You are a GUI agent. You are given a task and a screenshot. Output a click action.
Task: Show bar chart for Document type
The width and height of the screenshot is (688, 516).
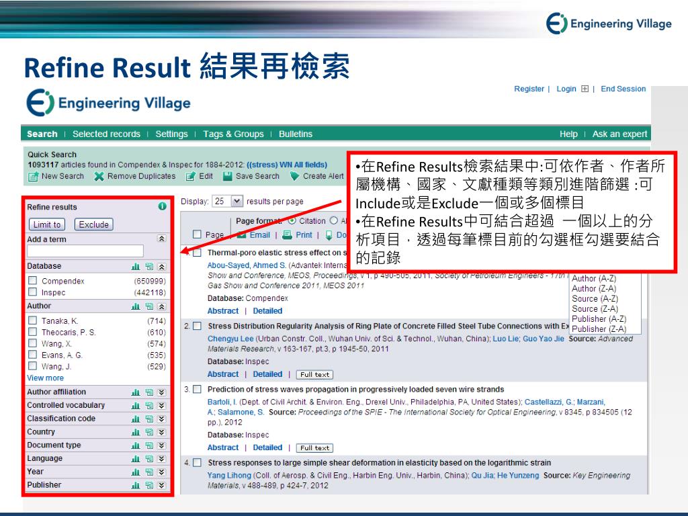click(136, 445)
